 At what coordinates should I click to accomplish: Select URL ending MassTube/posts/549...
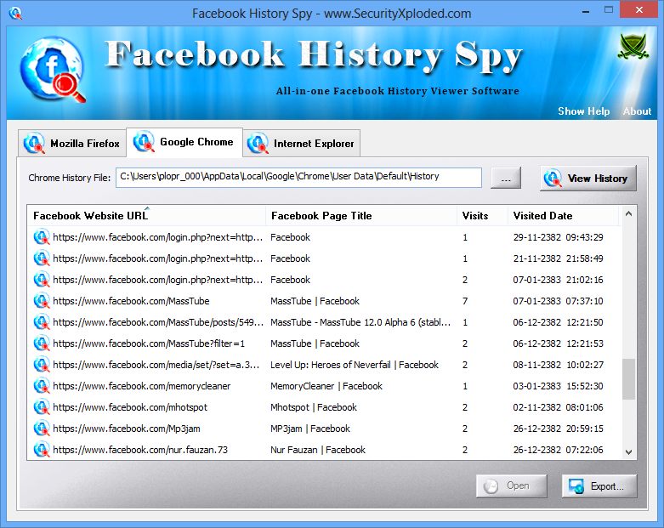[158, 322]
